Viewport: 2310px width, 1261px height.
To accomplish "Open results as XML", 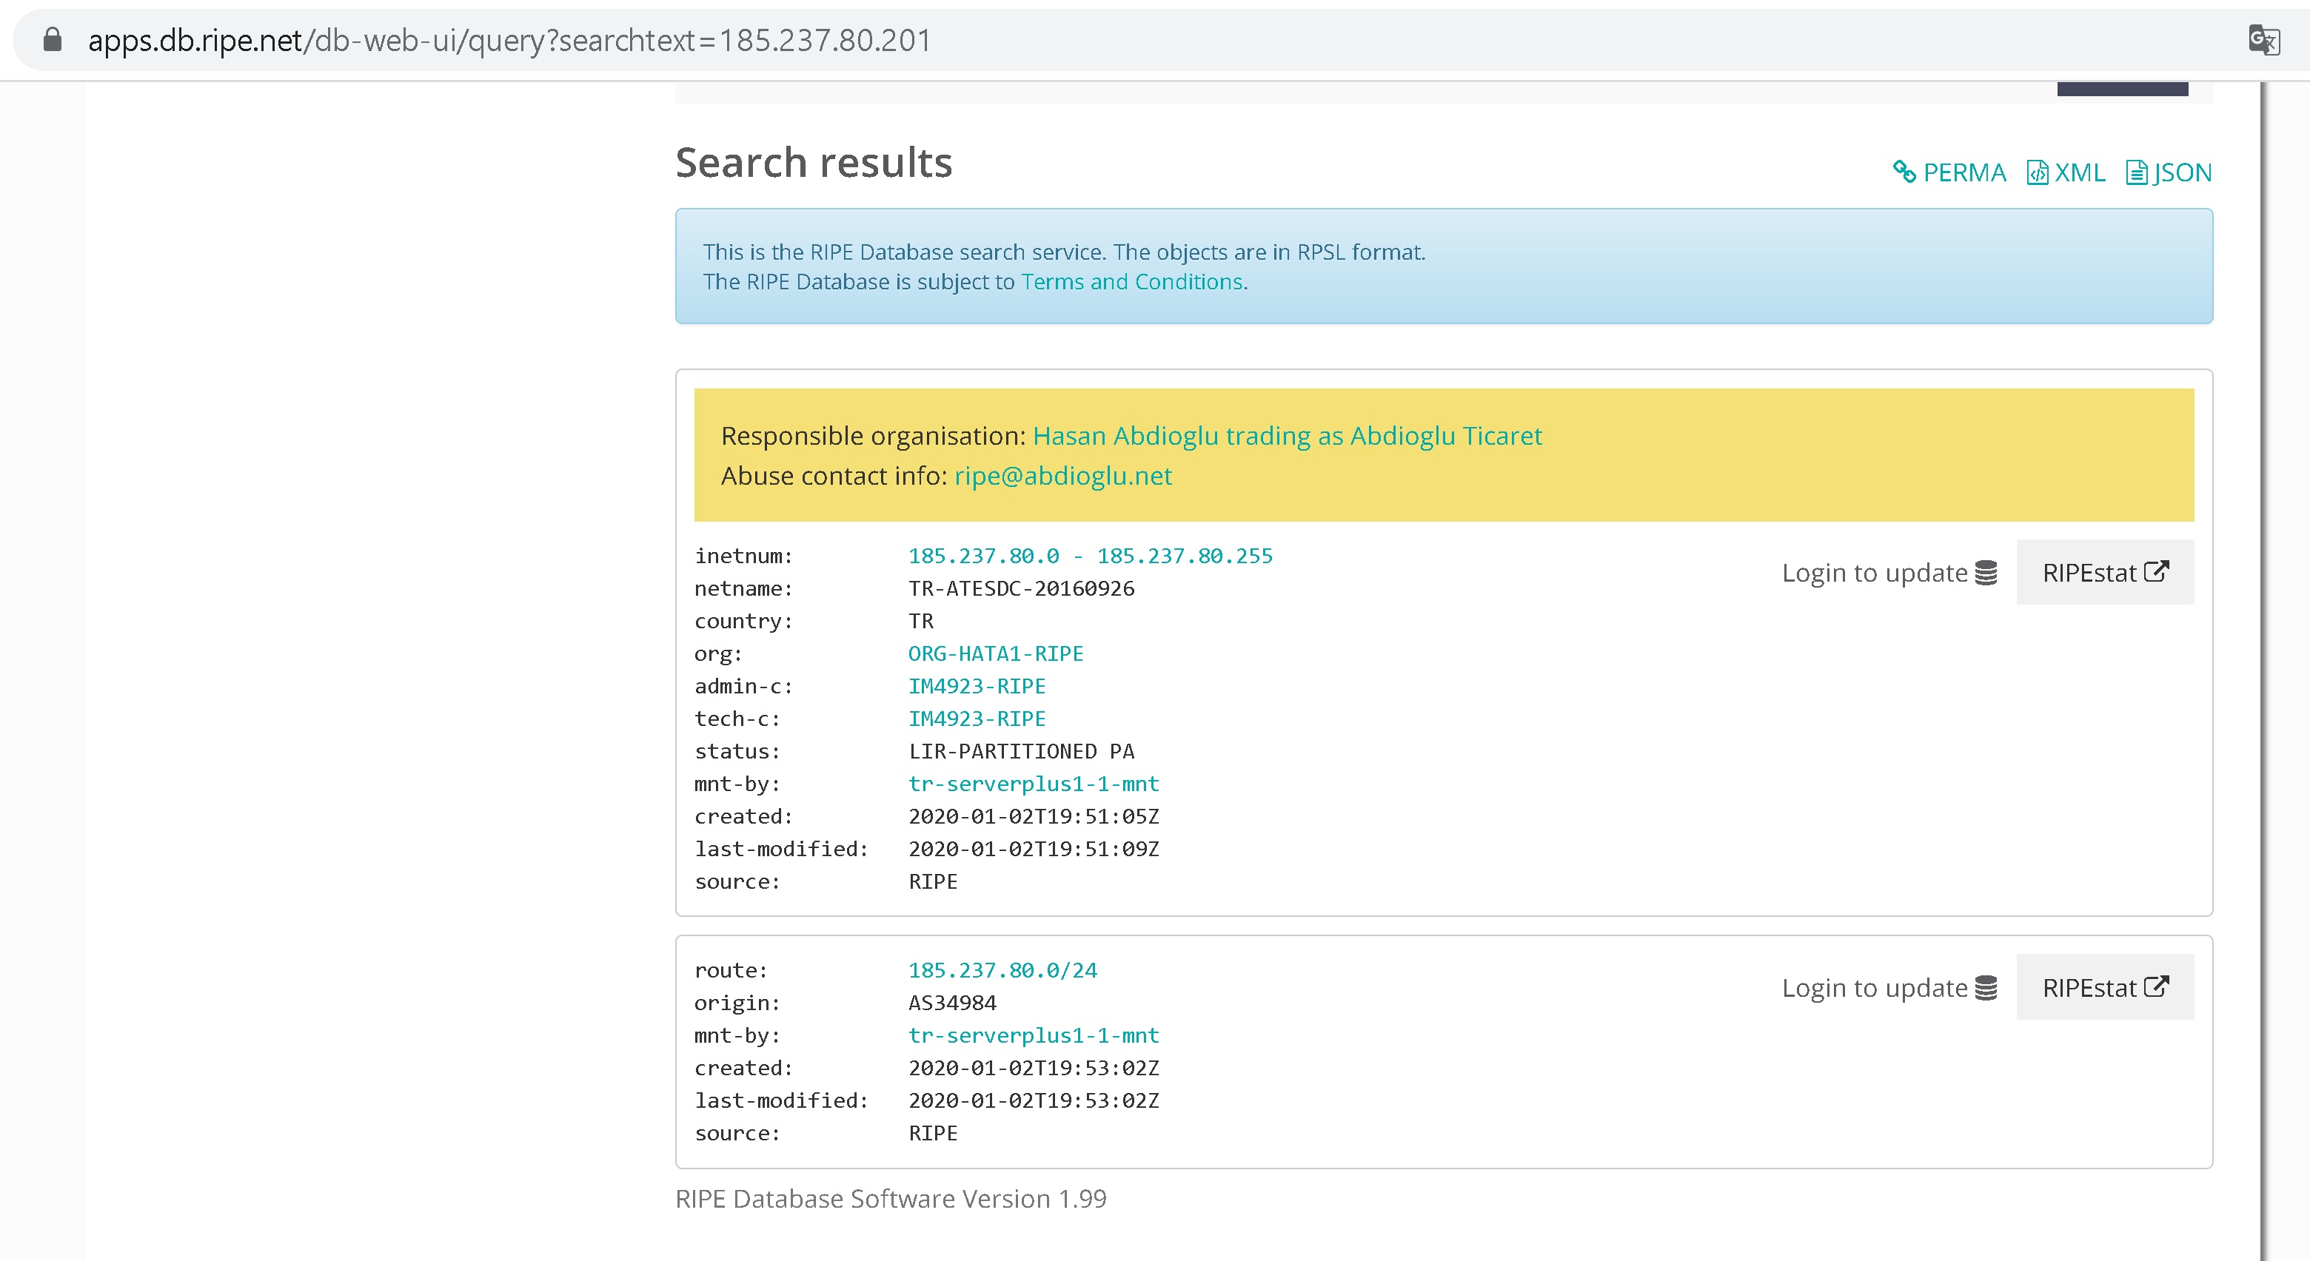I will [x=2066, y=172].
